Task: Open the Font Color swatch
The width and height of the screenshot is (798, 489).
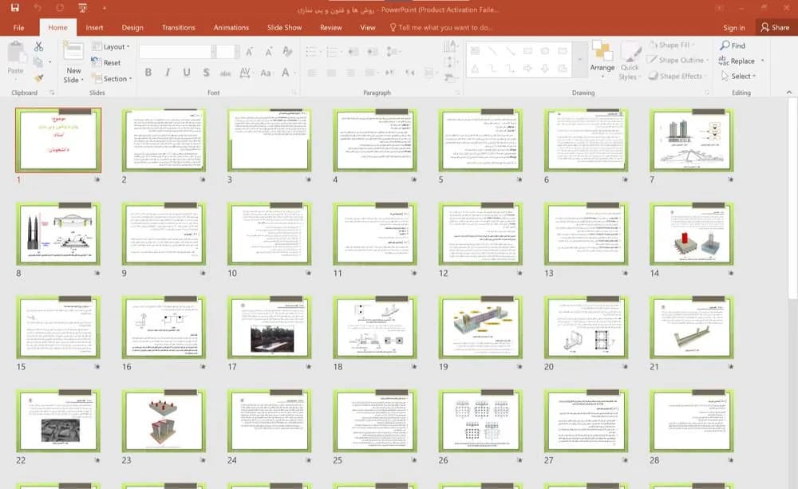Action: pos(286,73)
